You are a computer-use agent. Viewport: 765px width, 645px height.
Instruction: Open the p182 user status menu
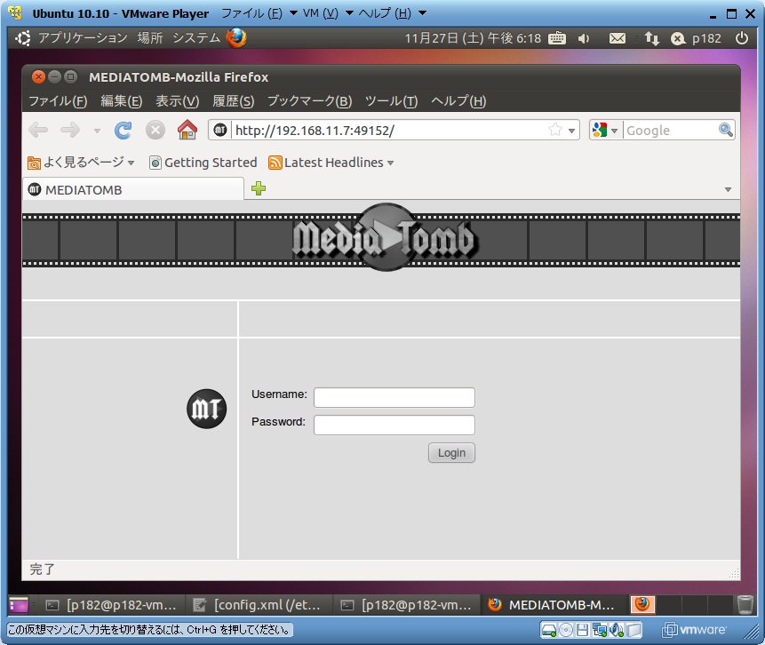click(x=697, y=38)
